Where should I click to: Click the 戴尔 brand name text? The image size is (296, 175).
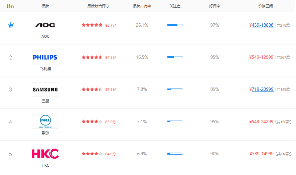point(45,133)
